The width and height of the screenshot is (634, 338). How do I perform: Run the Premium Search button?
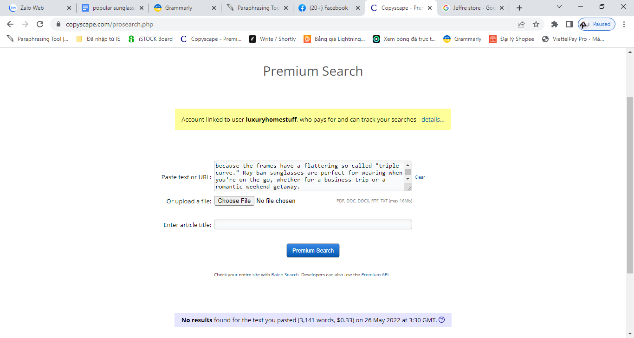pos(313,250)
